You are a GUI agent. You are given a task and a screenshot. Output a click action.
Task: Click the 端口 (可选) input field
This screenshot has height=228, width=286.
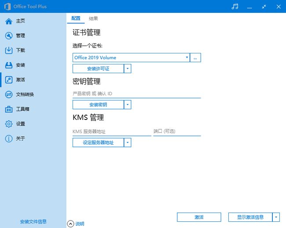(x=177, y=131)
